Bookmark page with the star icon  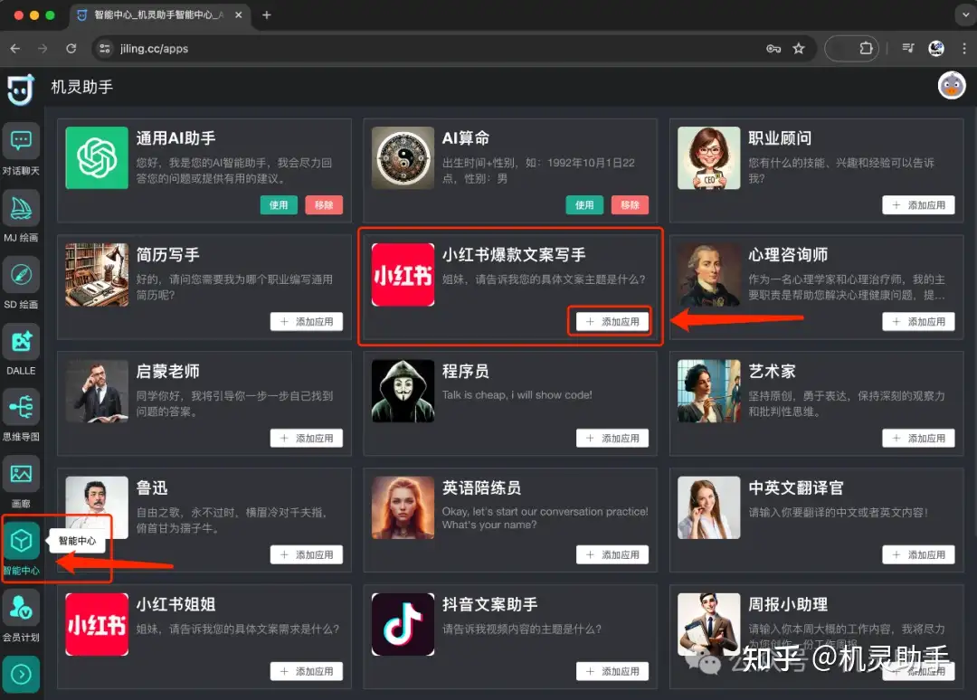click(798, 49)
